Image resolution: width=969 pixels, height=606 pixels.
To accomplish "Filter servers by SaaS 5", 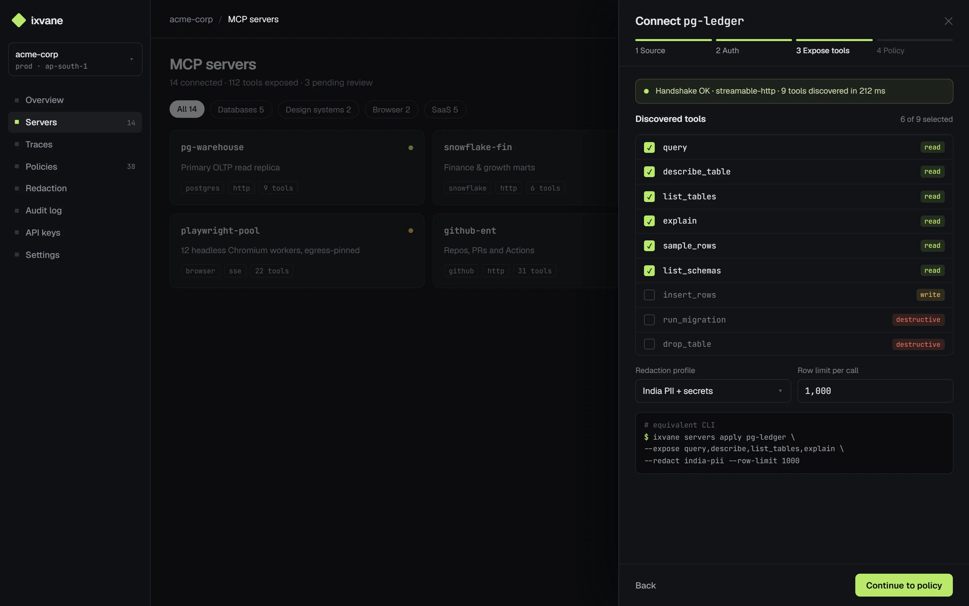I will point(444,109).
